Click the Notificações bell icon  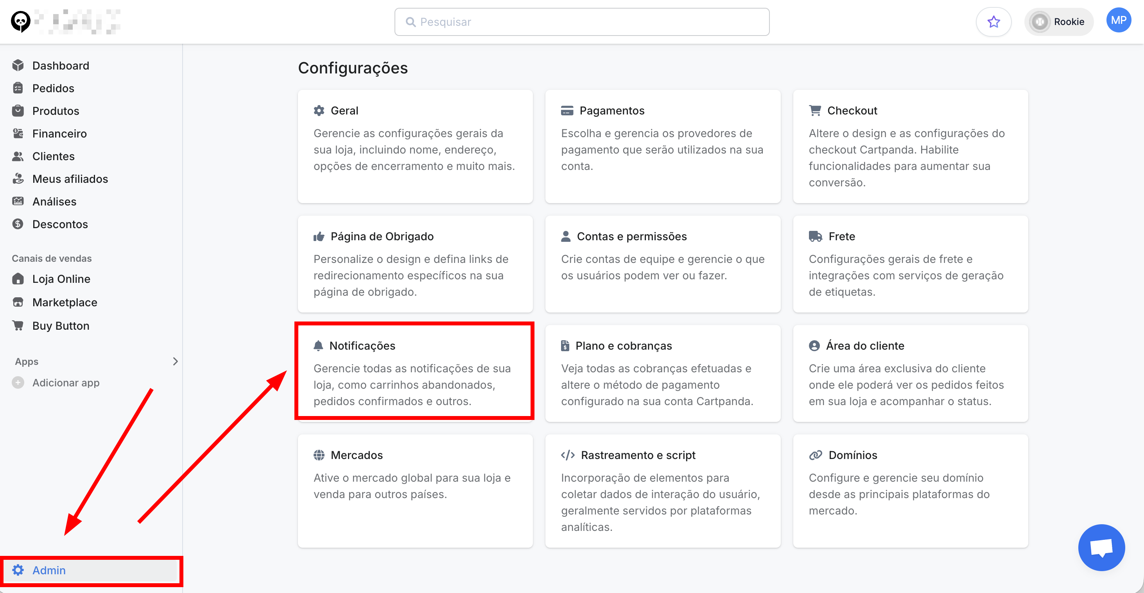tap(318, 346)
